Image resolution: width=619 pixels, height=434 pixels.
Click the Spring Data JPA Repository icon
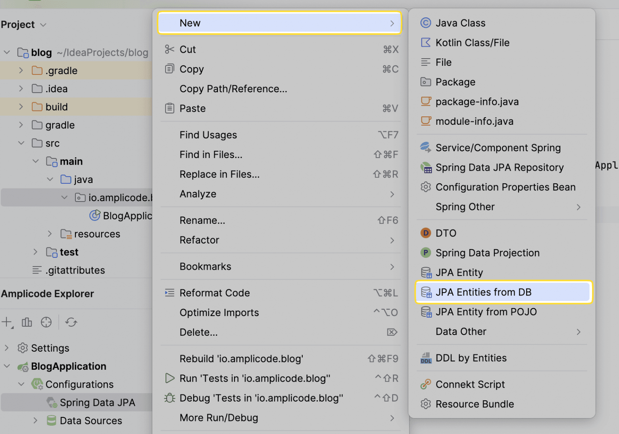(426, 168)
